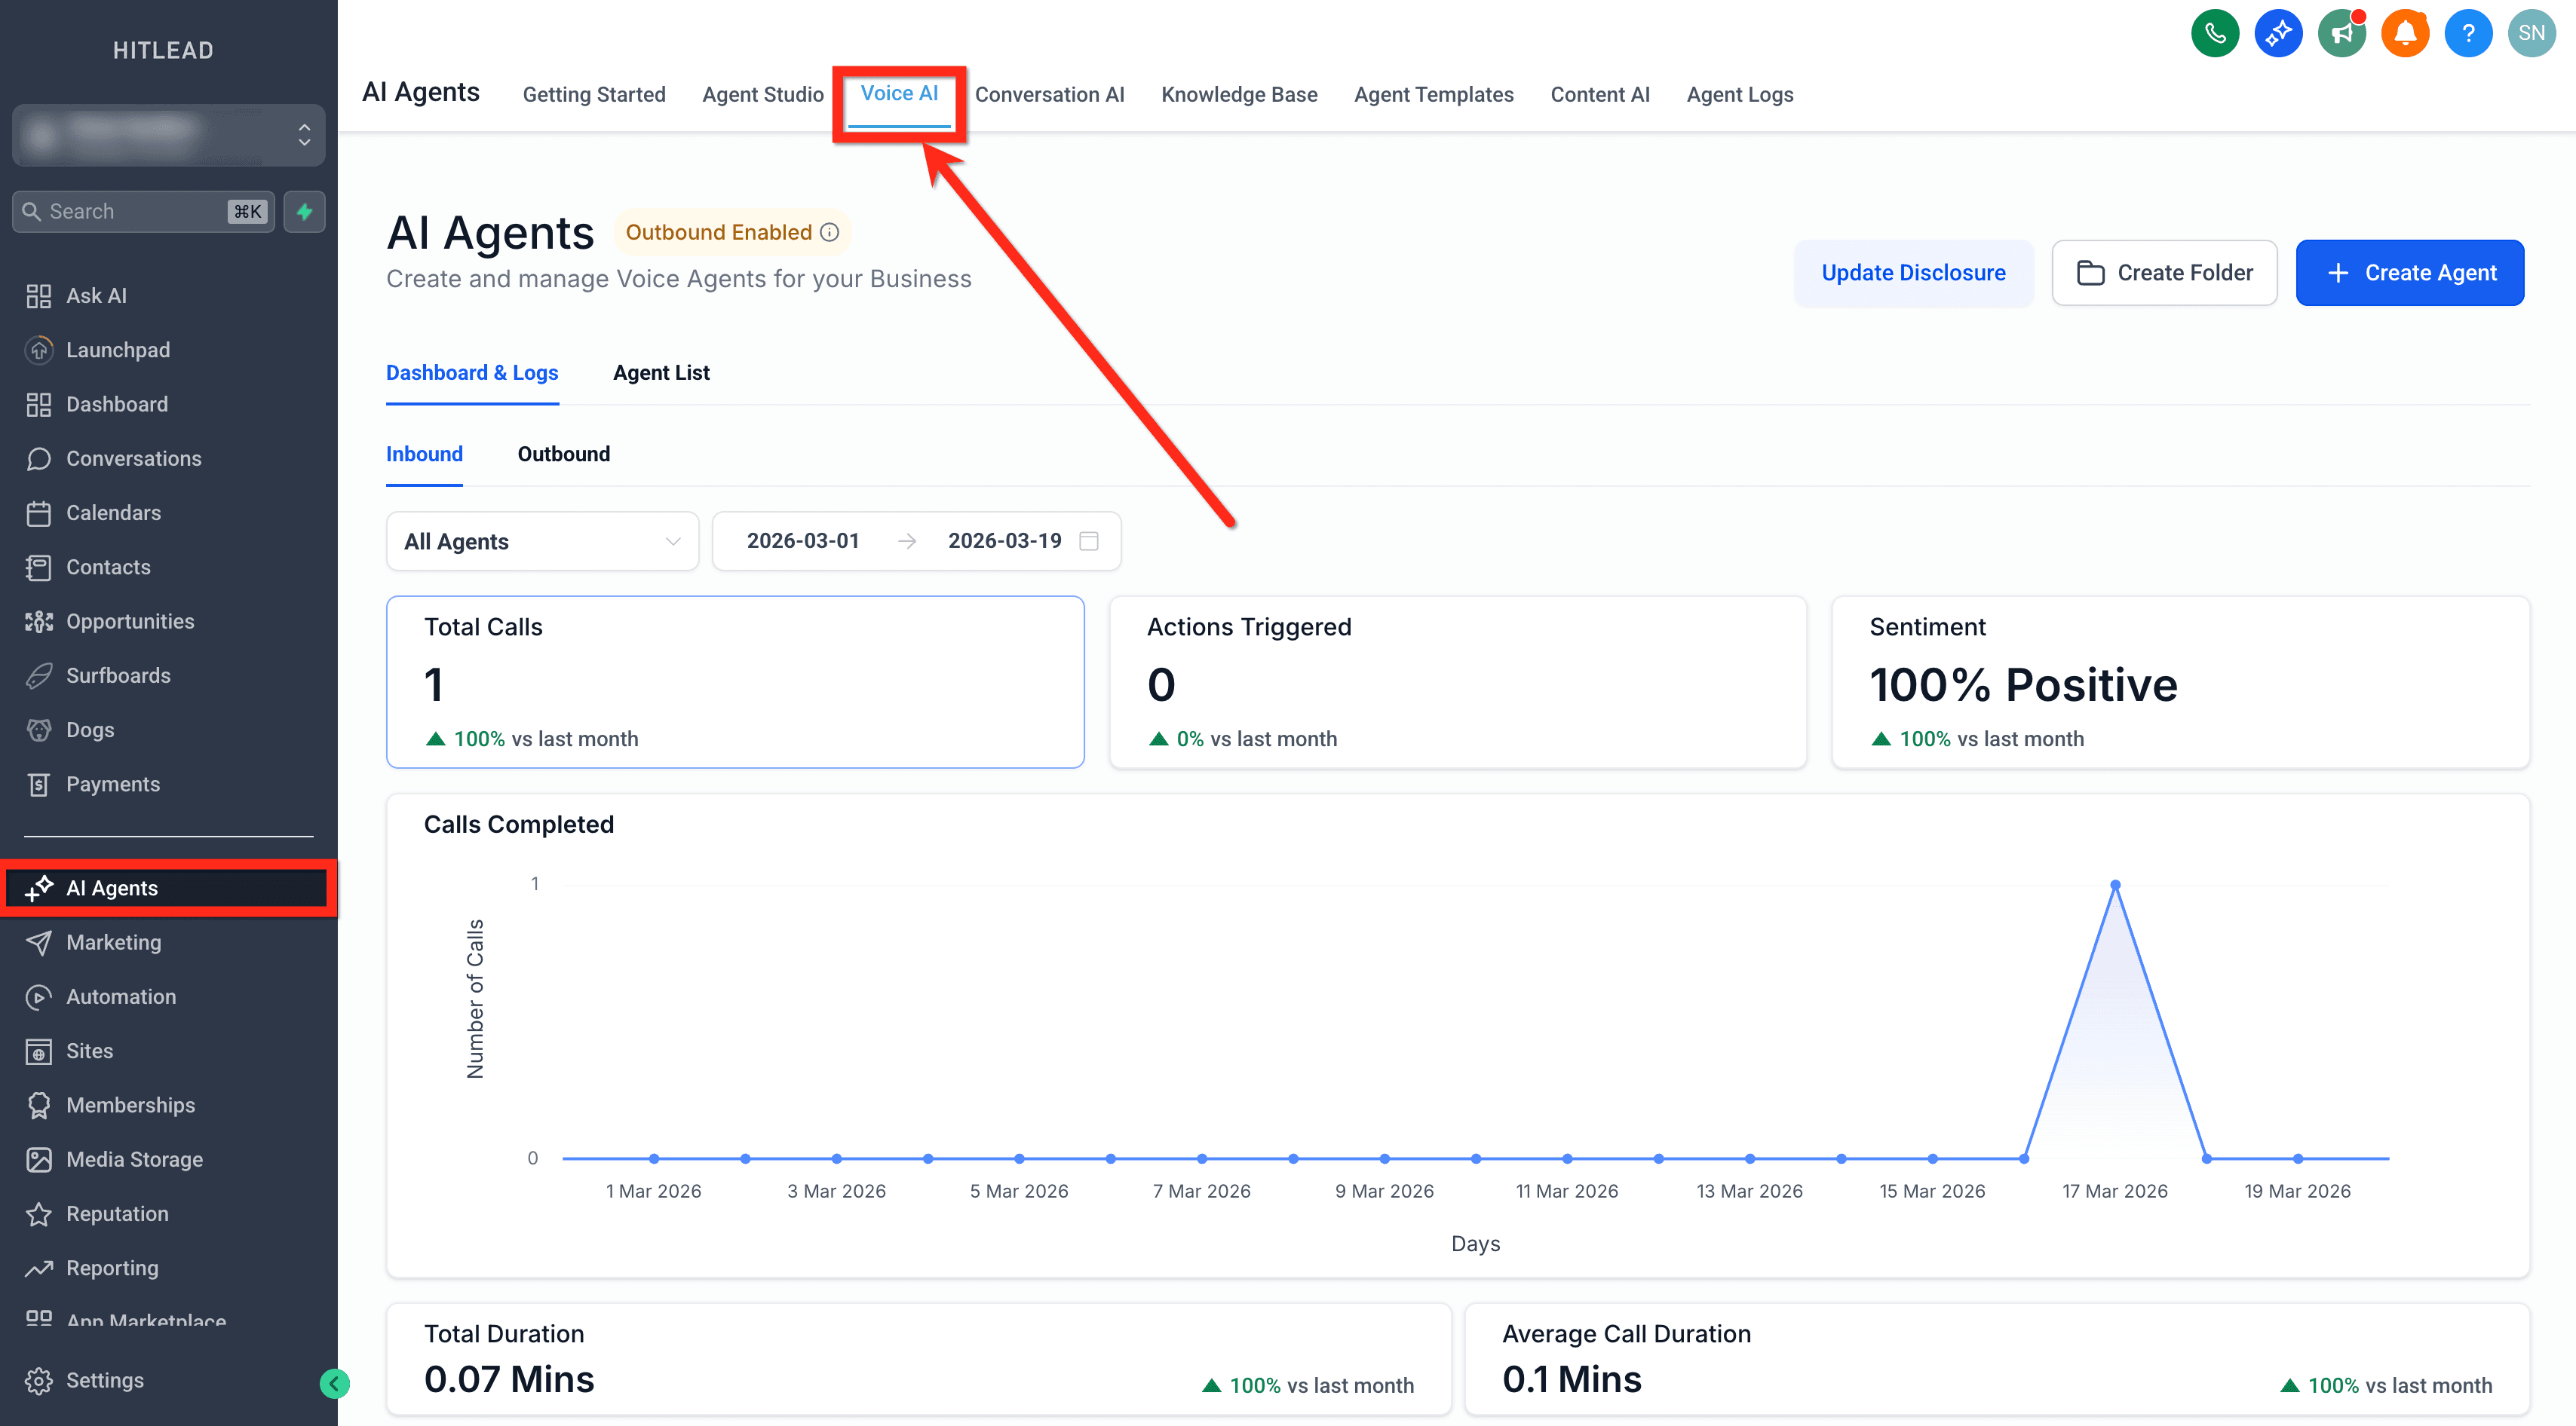
Task: Click the Total Duration 0.07 Mins value
Action: tap(509, 1379)
